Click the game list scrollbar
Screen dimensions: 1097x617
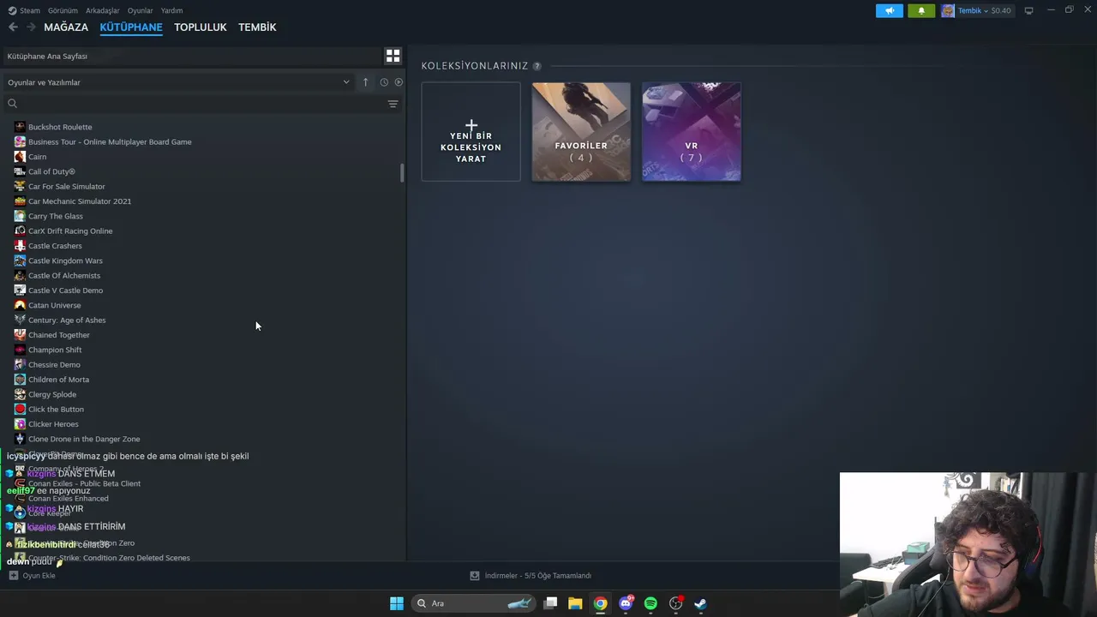coord(401,172)
